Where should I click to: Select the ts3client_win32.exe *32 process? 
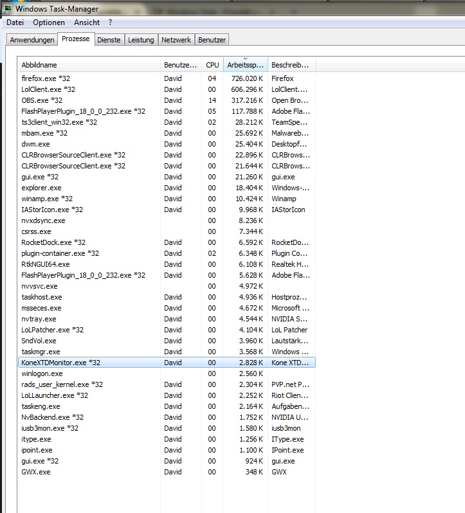tap(167, 122)
